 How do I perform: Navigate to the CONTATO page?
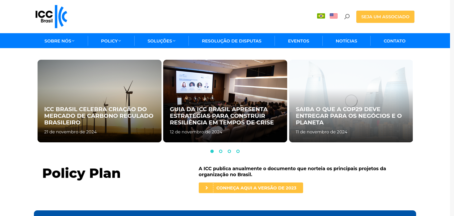395,41
